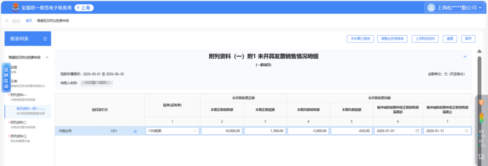
Task: Open calendar icon for 2026-01-01 date
Action: [417, 131]
